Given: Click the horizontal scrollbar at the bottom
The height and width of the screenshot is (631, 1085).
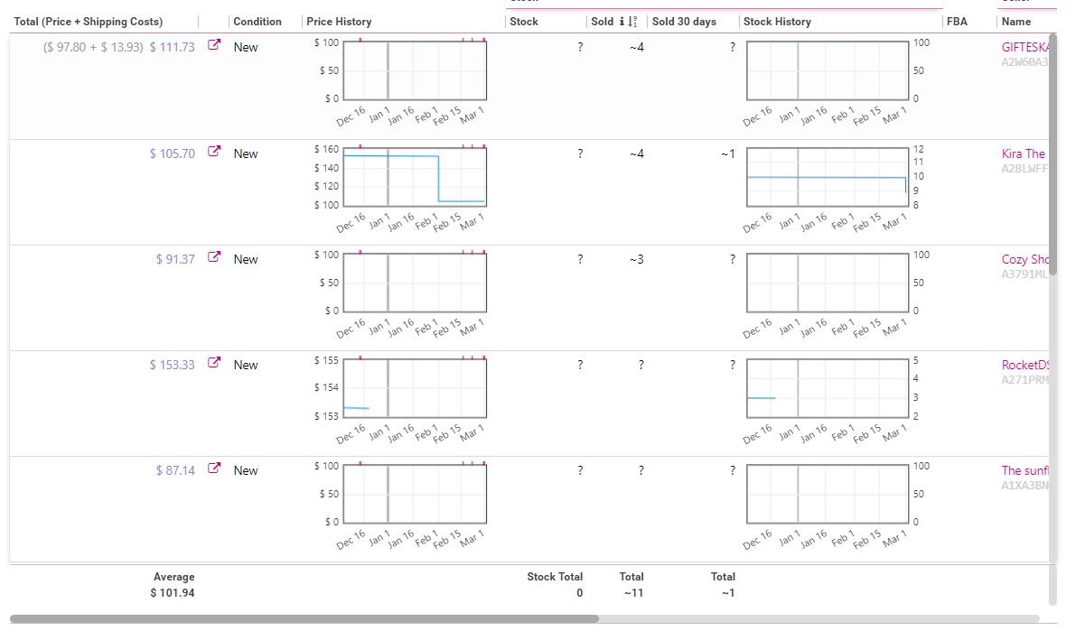Looking at the screenshot, I should coord(304,619).
